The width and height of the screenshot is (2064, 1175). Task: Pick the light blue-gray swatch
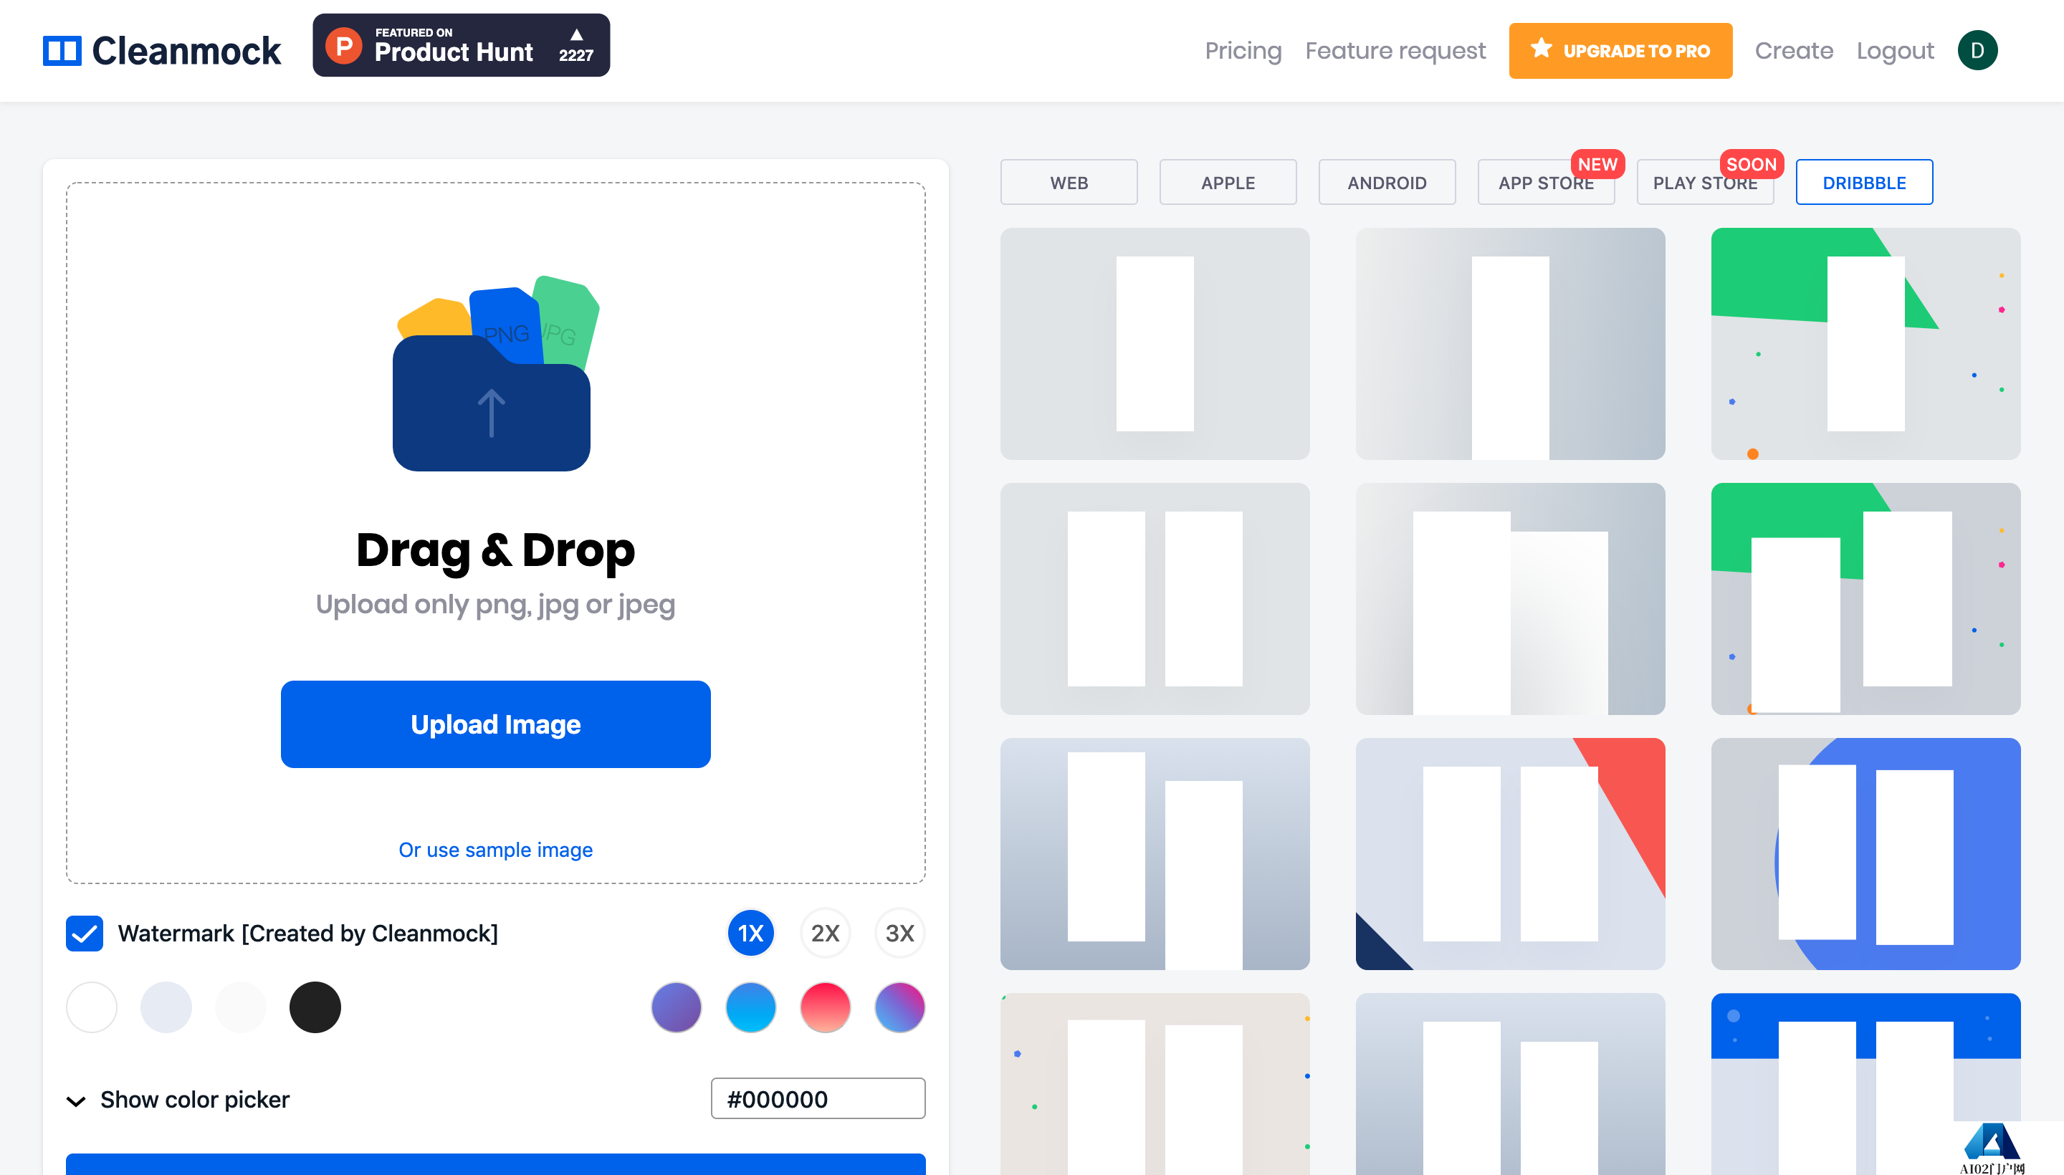(x=166, y=1007)
